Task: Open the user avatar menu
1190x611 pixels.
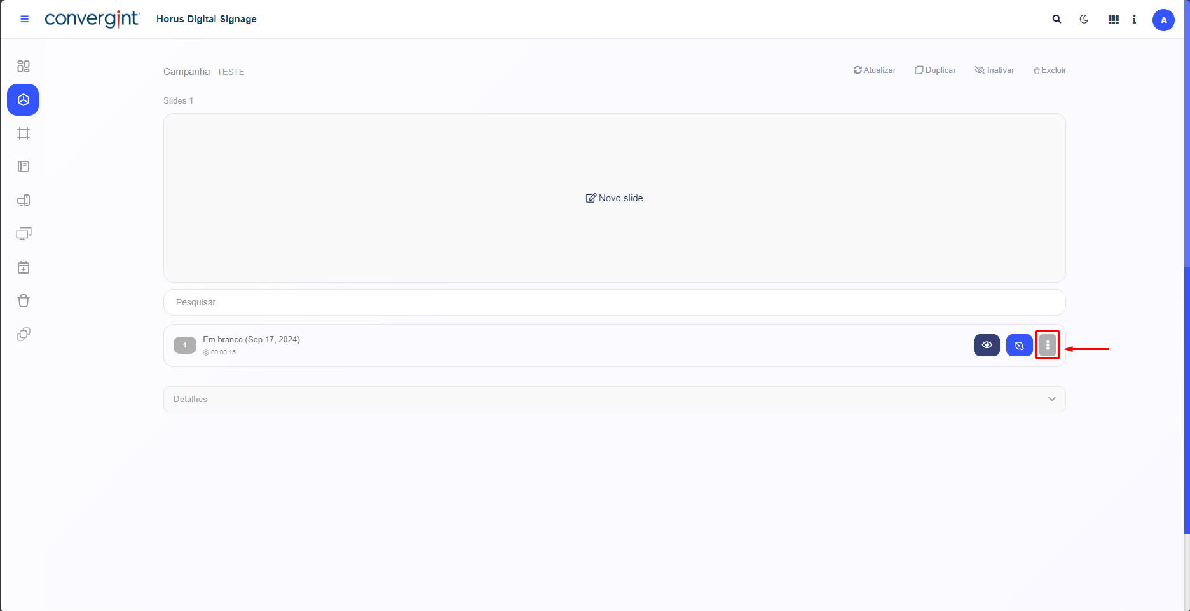Action: coord(1163,20)
